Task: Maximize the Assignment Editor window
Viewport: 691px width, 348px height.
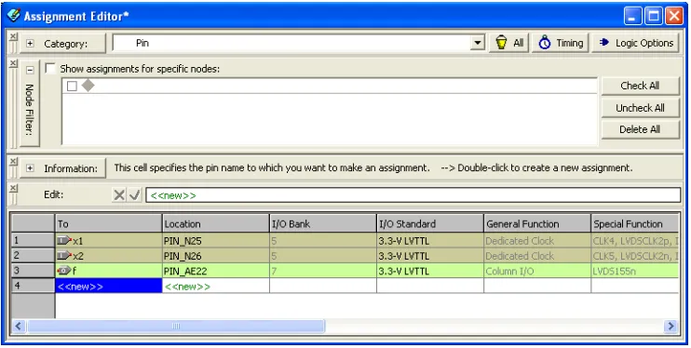Action: [x=654, y=17]
